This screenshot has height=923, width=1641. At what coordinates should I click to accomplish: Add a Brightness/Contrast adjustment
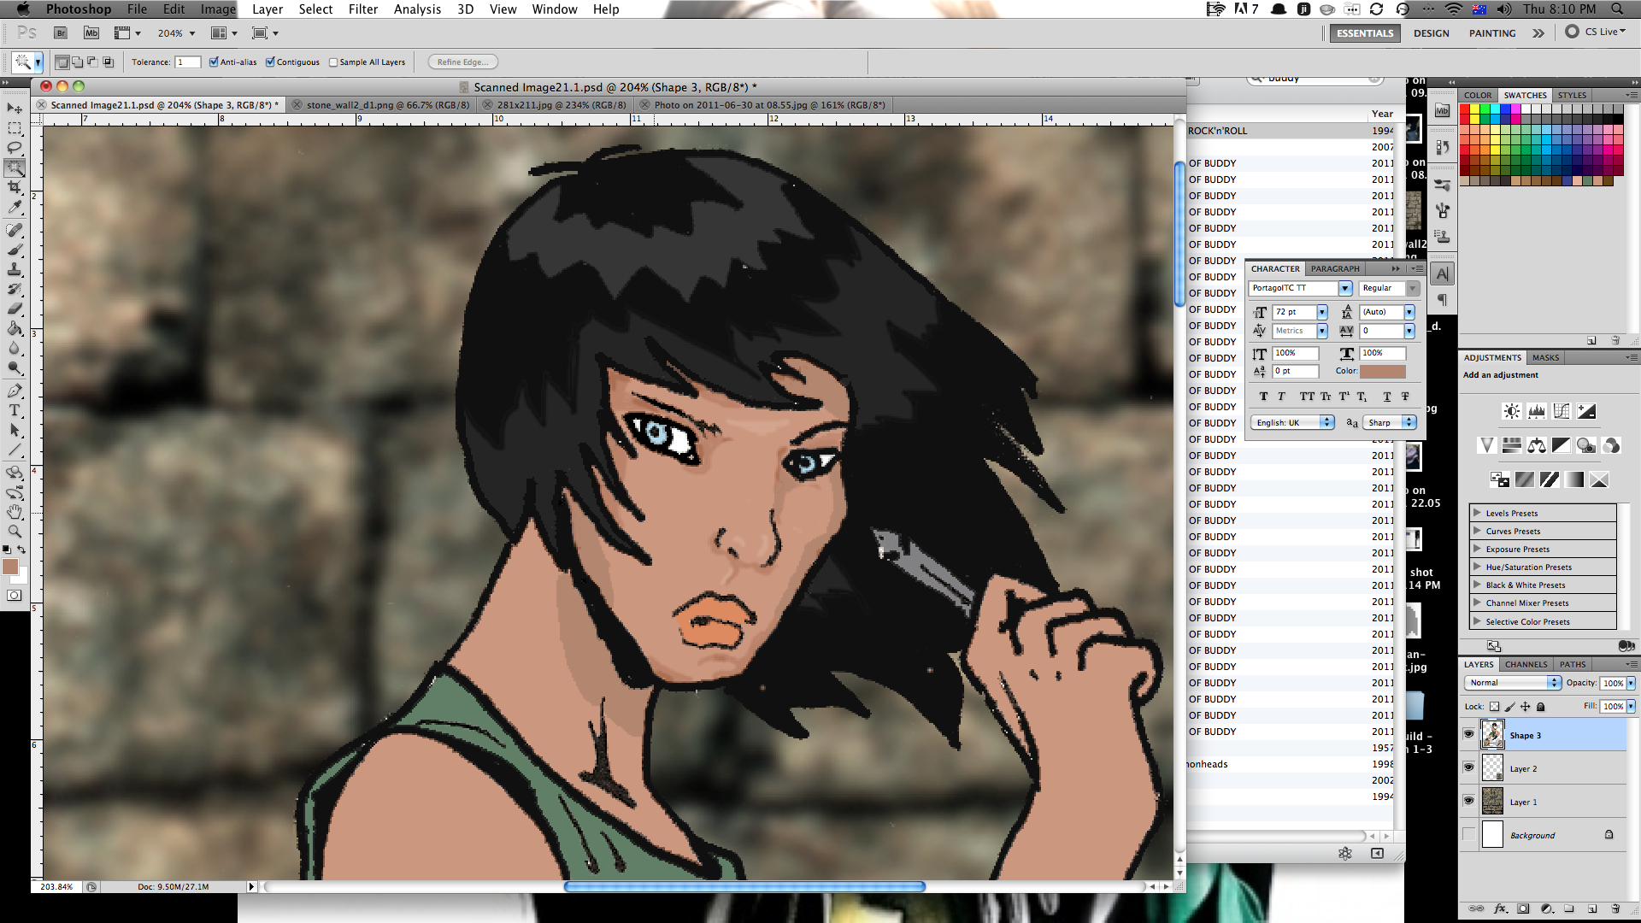point(1512,411)
